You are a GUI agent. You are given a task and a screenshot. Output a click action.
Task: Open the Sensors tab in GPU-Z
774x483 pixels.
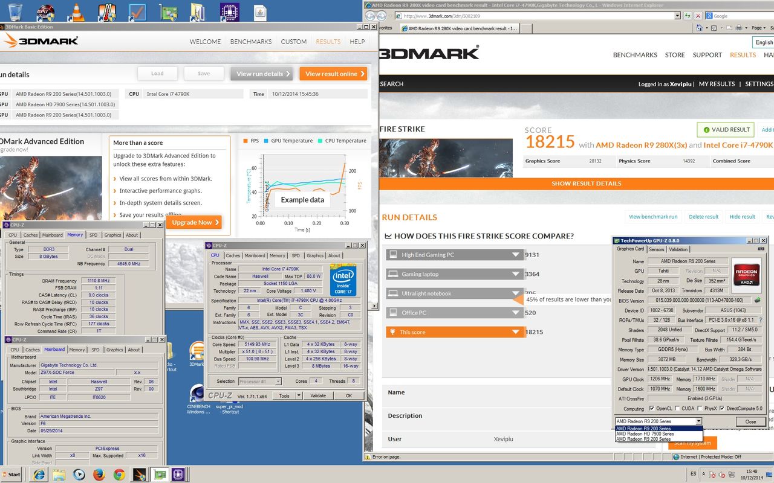pos(656,249)
